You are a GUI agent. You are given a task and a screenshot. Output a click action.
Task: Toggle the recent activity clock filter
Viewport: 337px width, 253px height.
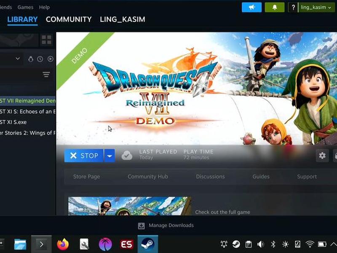coord(40,59)
